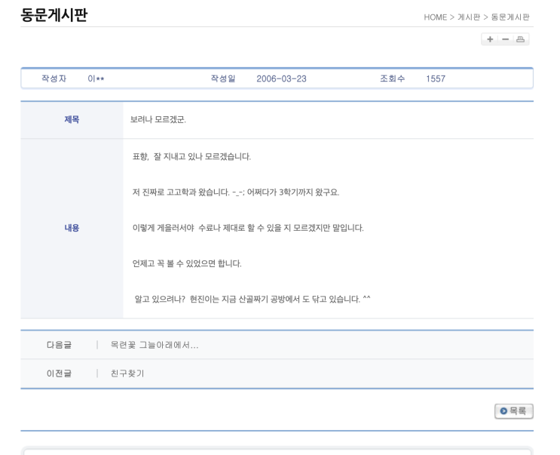Click line starting 알고 있으려나?
This screenshot has height=455, width=560.
click(x=252, y=299)
